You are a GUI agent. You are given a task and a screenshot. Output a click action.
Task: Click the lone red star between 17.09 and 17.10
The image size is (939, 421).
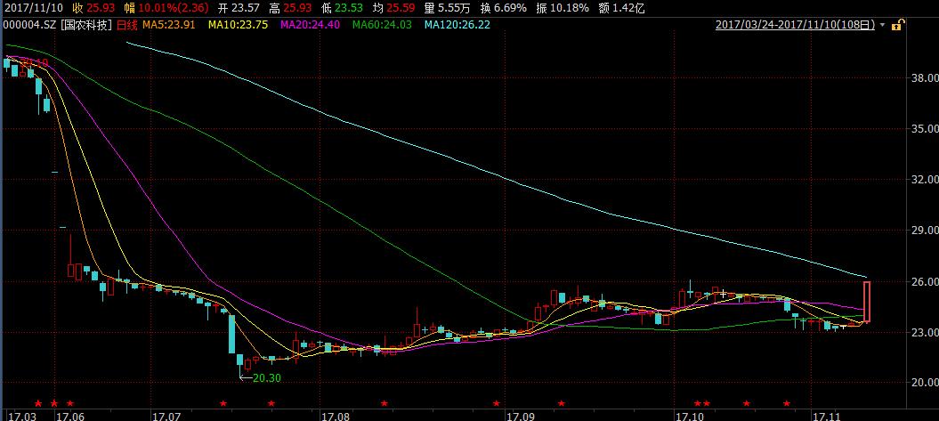[561, 403]
